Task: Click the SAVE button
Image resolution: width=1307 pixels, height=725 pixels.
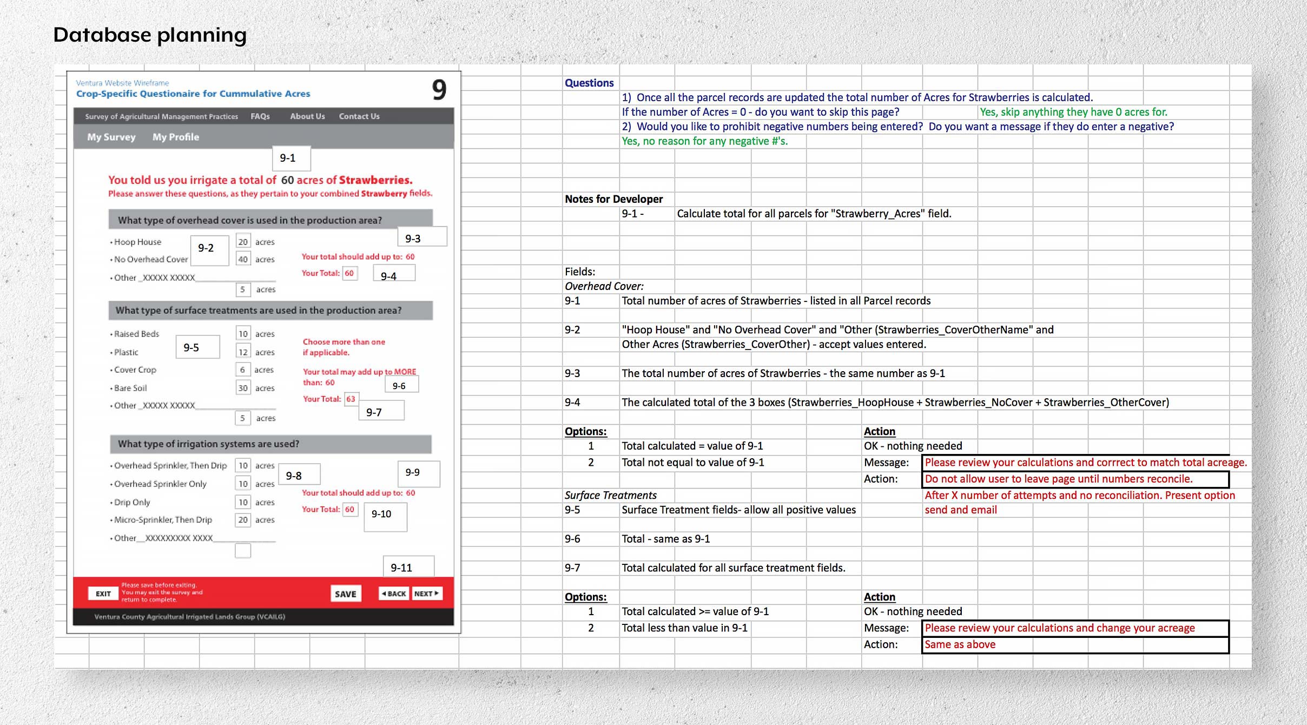Action: point(346,594)
